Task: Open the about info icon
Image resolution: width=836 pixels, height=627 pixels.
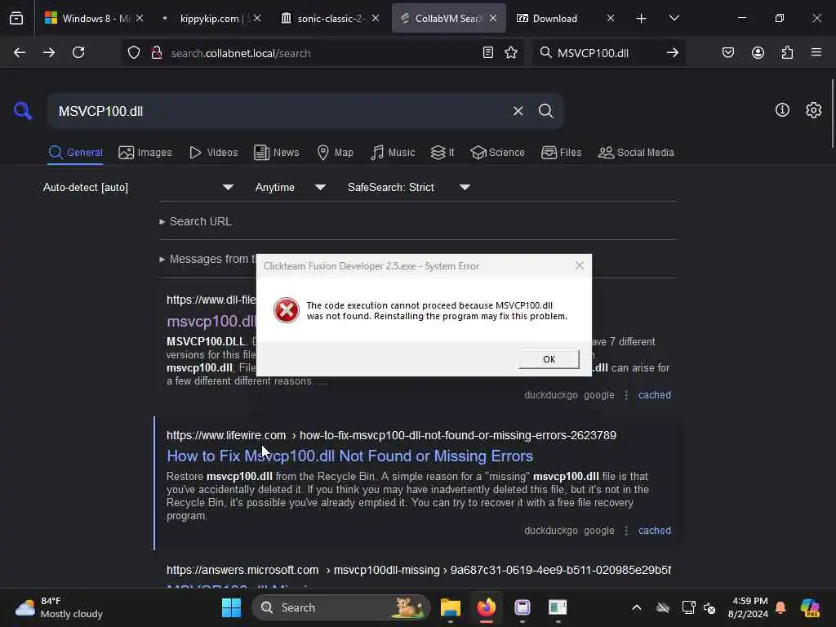Action: 782,110
